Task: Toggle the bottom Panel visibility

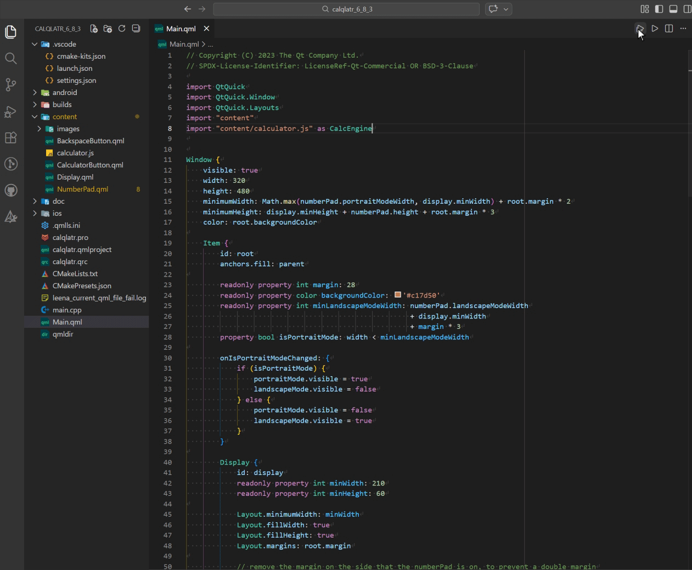Action: [673, 9]
